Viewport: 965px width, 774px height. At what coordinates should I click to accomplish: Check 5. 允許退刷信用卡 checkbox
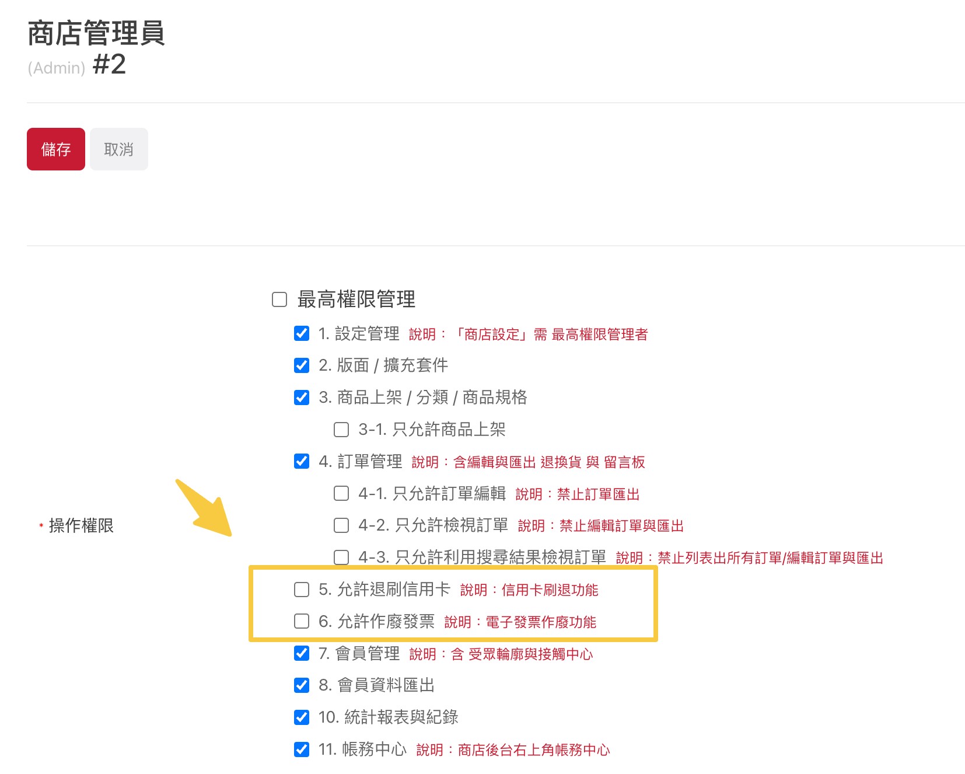click(302, 590)
